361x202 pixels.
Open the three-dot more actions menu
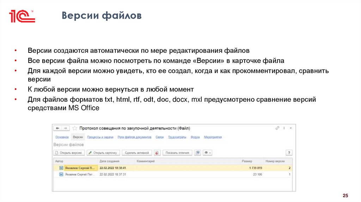(x=284, y=128)
